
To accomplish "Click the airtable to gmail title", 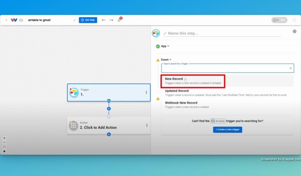I will [39, 20].
